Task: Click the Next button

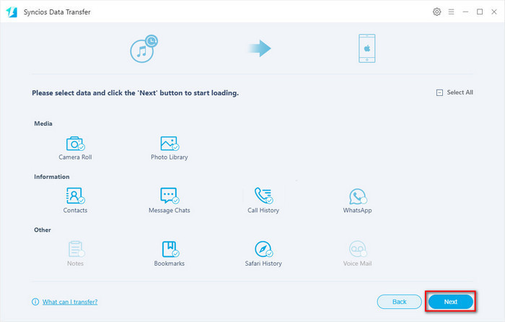Action: click(451, 302)
